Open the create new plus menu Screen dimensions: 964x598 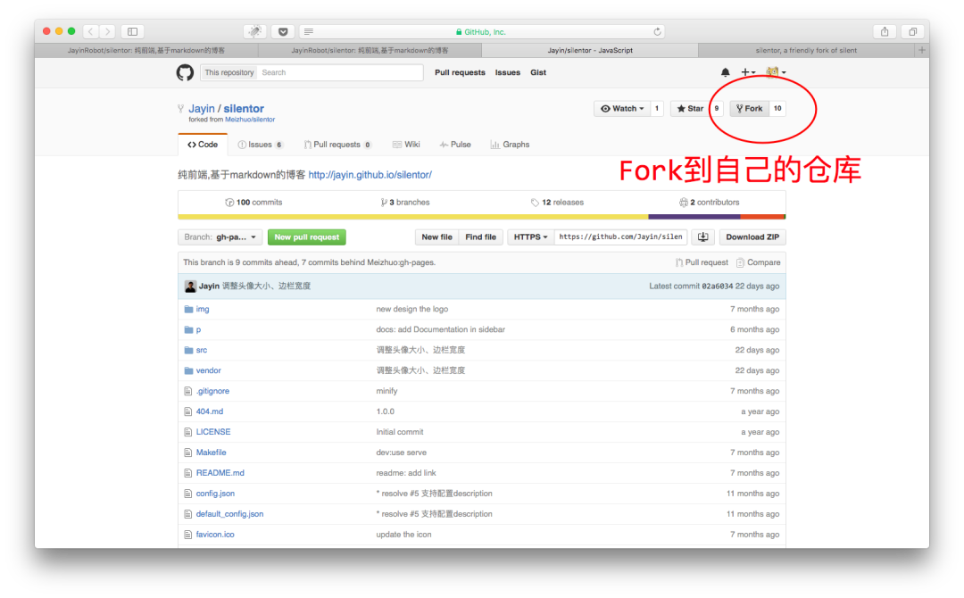(748, 72)
